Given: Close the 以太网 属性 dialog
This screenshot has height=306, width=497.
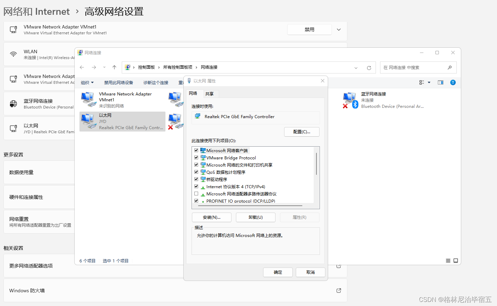Looking at the screenshot, I should click(323, 81).
